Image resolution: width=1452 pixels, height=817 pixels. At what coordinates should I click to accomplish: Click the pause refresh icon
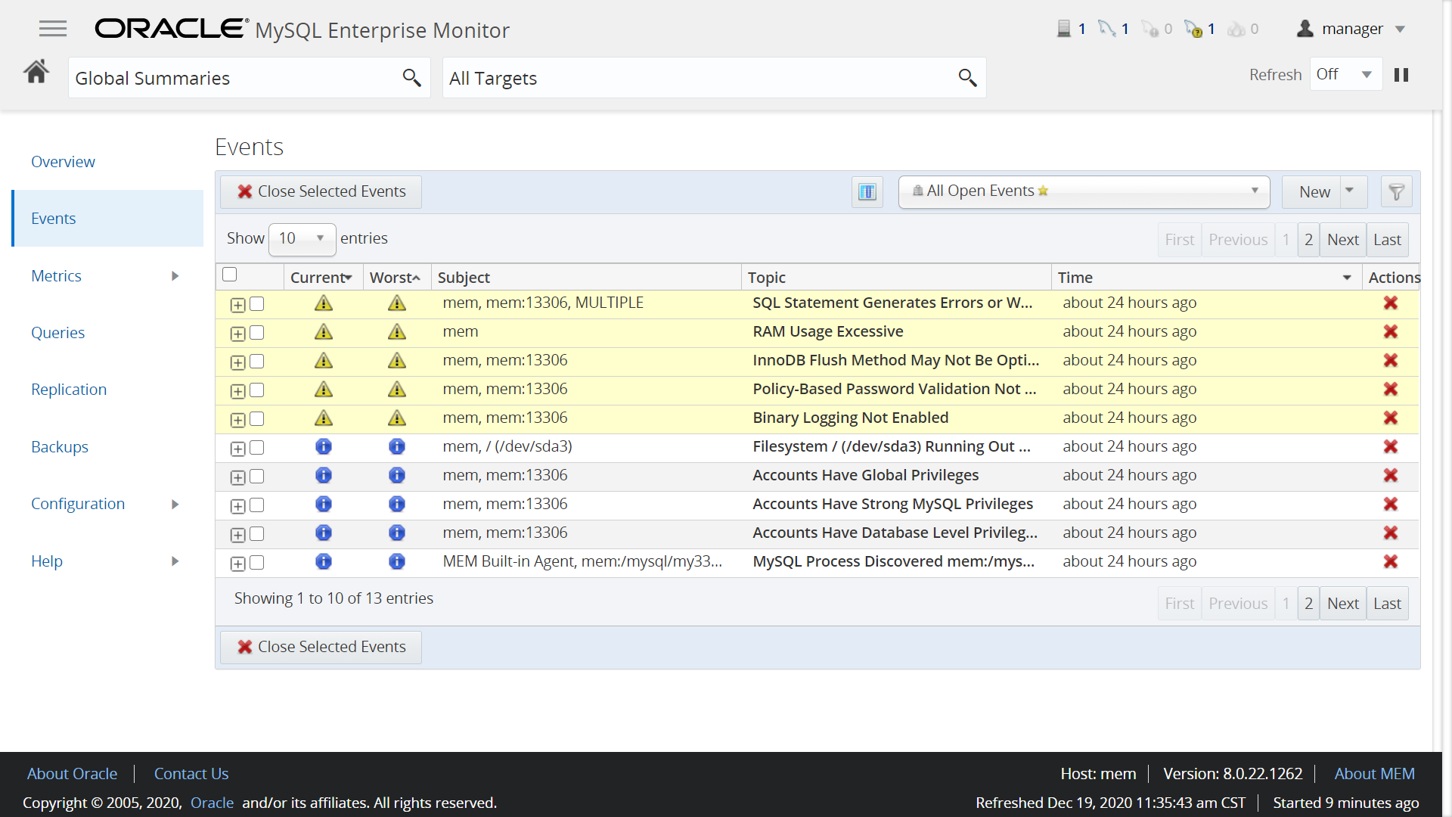coord(1401,75)
